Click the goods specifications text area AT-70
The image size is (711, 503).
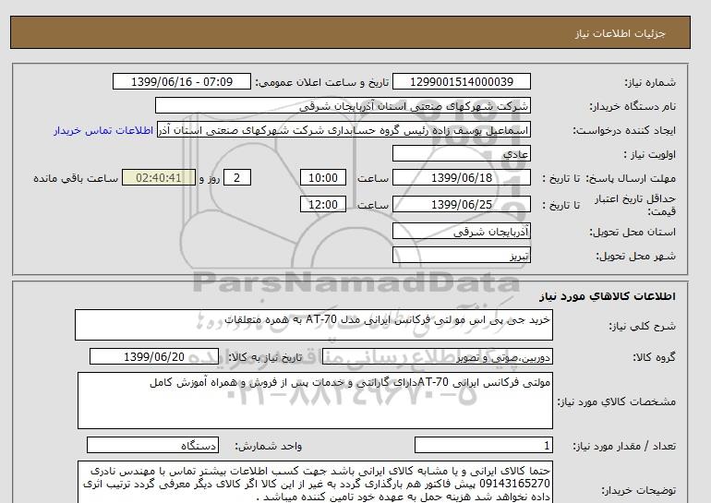(x=315, y=401)
